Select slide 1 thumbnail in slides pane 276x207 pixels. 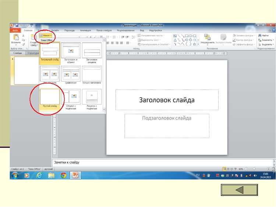[x=26, y=70]
